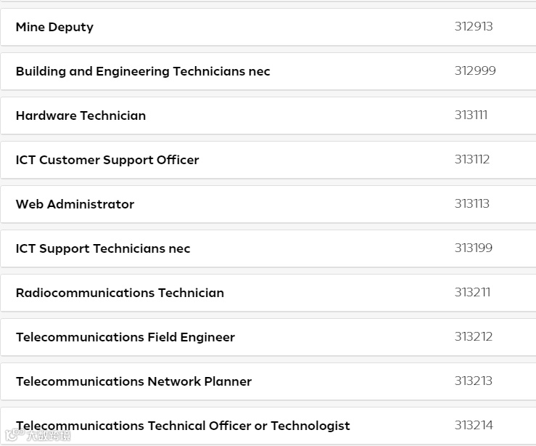Click Telecommunications Network Planner

click(133, 382)
